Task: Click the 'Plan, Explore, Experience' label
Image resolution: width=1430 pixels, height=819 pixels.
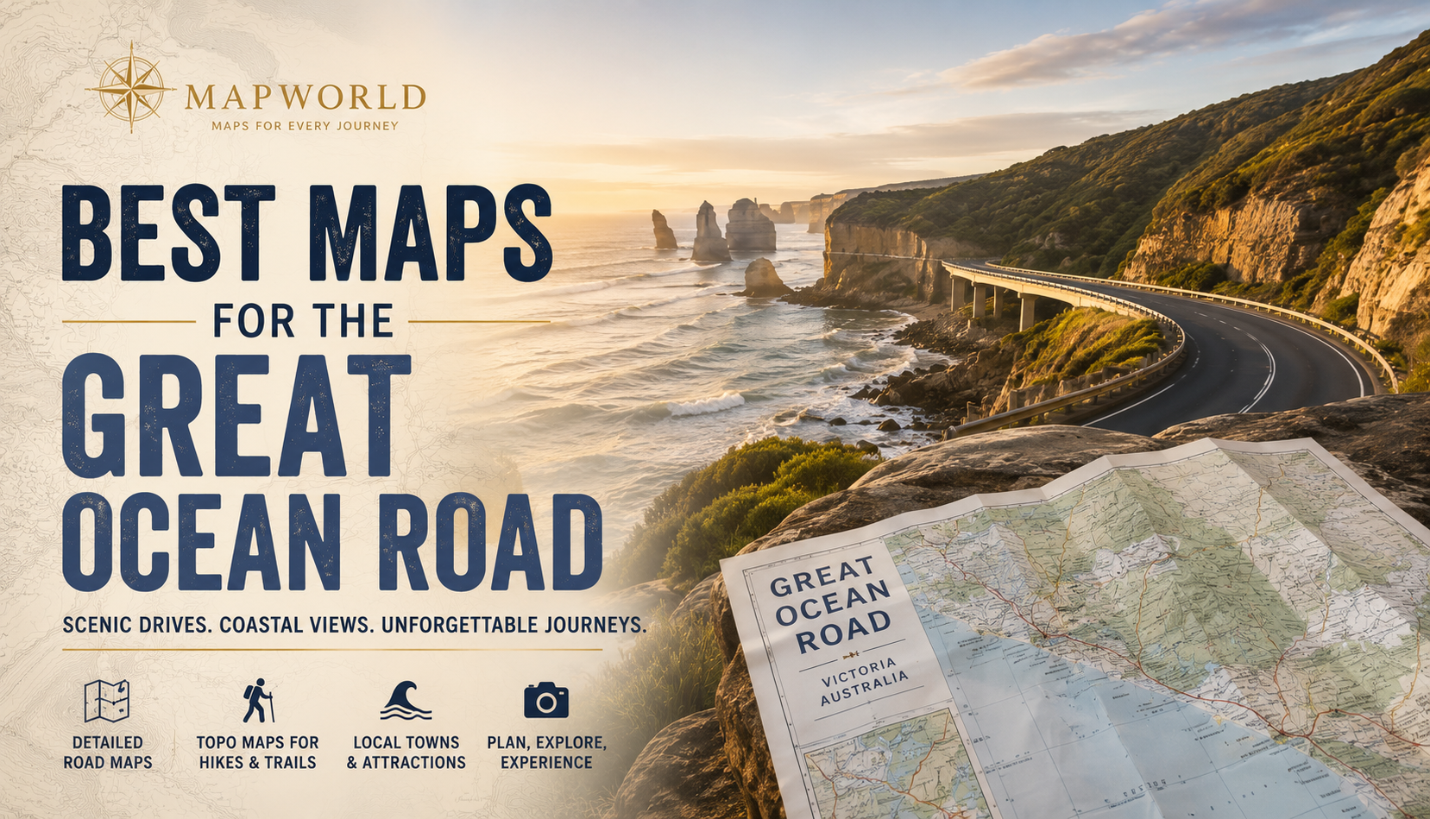Action: point(546,753)
